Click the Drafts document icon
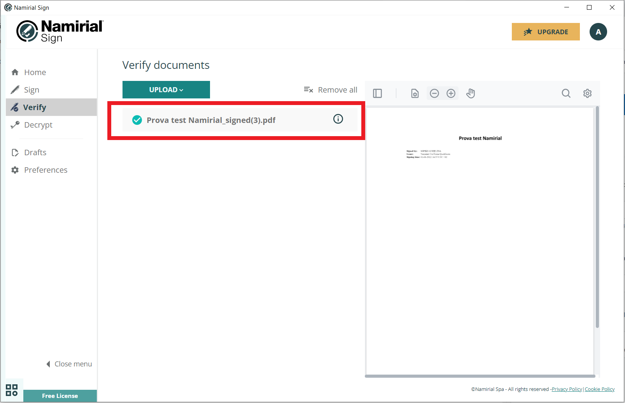625x403 pixels. point(15,152)
